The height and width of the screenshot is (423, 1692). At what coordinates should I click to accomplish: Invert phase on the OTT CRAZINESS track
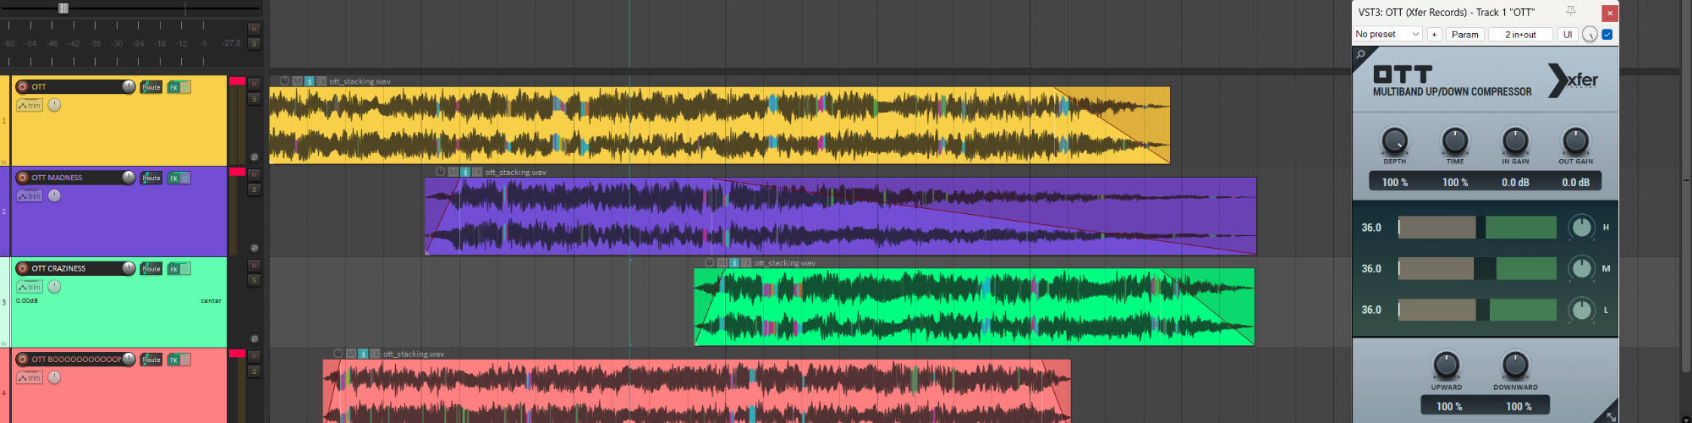(254, 338)
